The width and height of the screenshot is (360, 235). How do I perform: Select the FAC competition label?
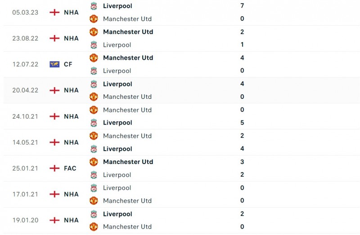point(70,168)
